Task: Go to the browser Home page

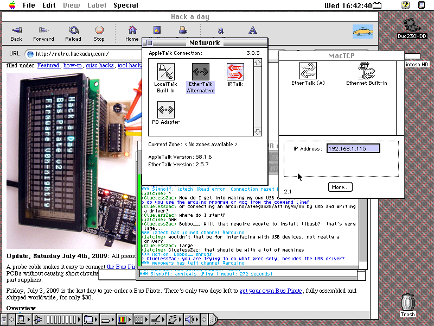Action: pyautogui.click(x=132, y=34)
